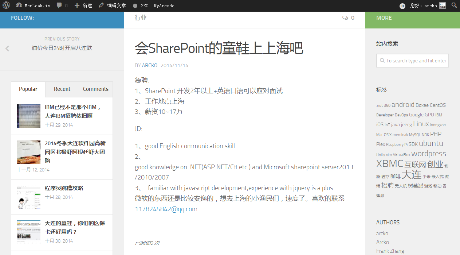Click the Google tag
Screen dimensions: 460x255
pyautogui.click(x=416, y=115)
